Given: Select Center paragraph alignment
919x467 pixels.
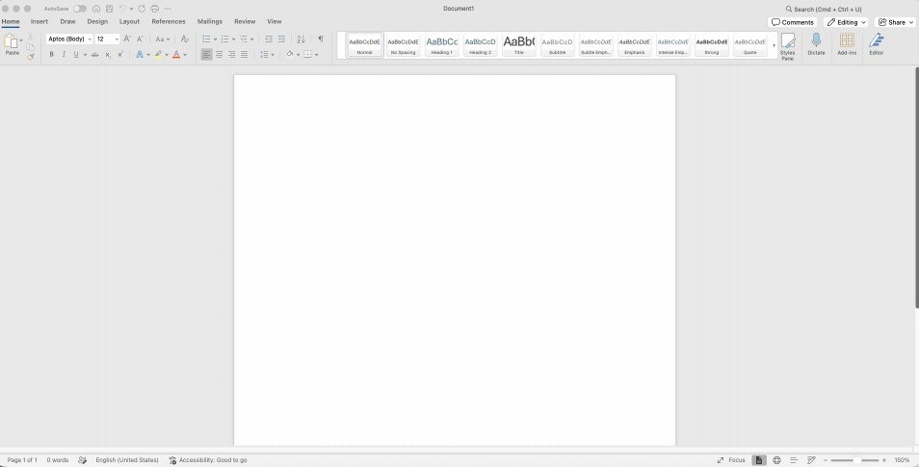Looking at the screenshot, I should click(220, 55).
